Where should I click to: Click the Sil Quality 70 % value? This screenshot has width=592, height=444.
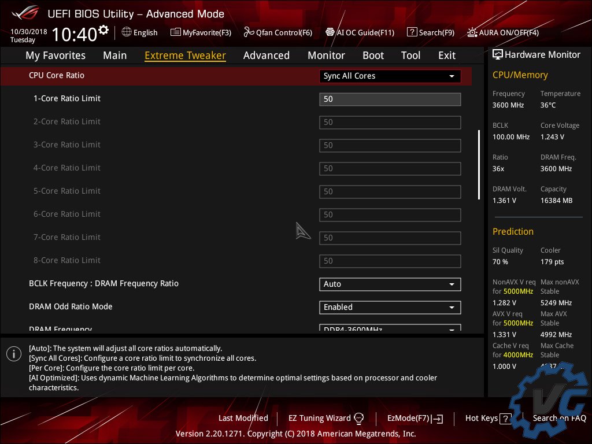pos(500,262)
